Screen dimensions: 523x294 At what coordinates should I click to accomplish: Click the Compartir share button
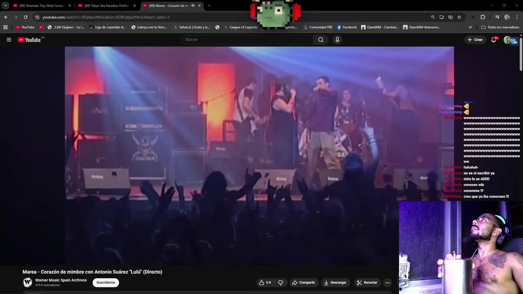tap(304, 283)
